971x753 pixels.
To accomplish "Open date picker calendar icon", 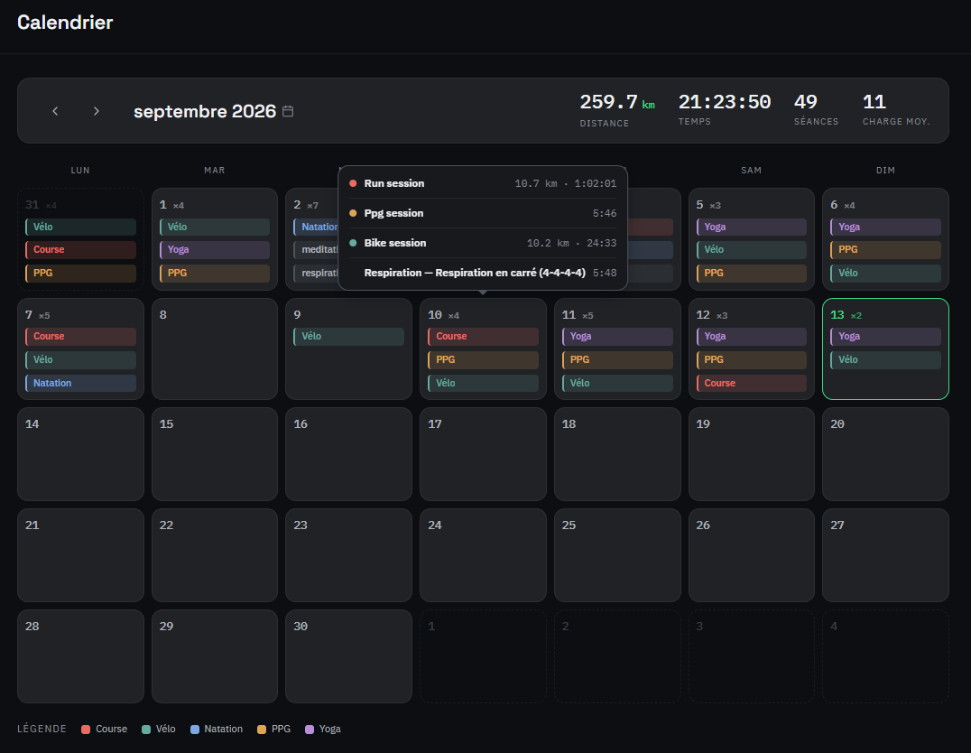I will (x=288, y=111).
